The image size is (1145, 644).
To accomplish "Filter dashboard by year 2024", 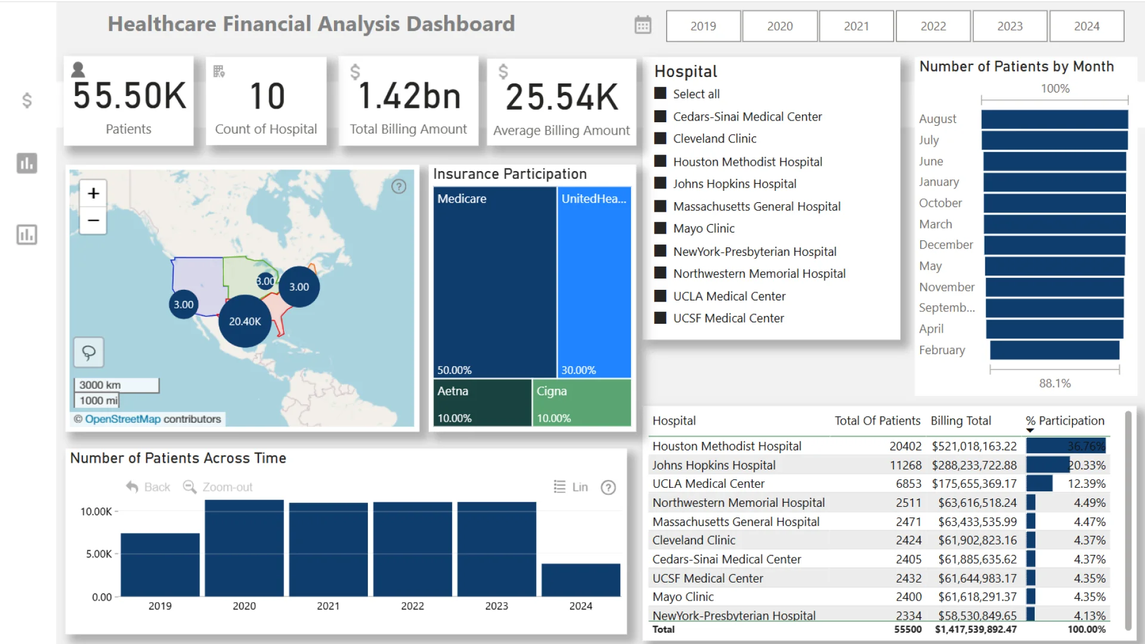I will pos(1087,26).
